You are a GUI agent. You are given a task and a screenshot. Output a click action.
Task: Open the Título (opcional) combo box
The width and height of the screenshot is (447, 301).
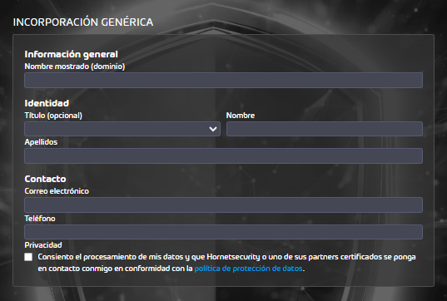click(x=122, y=129)
